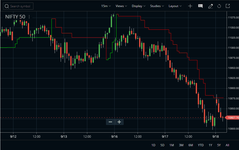Open the Display dropdown menu
Viewport: 239px width, 150px height.
point(139,6)
